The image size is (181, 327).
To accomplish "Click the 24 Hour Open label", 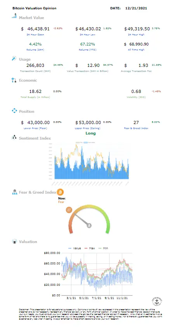I will pos(35,35).
